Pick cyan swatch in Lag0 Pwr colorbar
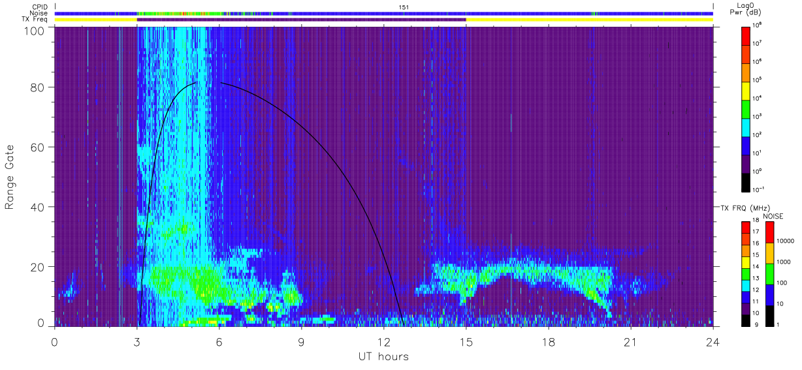 (x=746, y=127)
